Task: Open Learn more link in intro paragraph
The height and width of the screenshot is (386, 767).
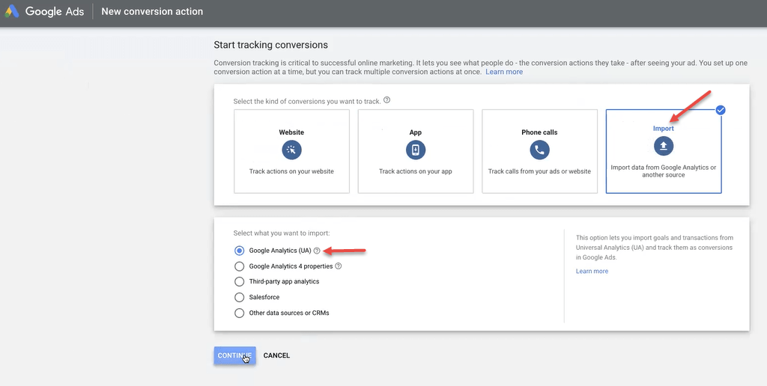Action: pyautogui.click(x=504, y=72)
